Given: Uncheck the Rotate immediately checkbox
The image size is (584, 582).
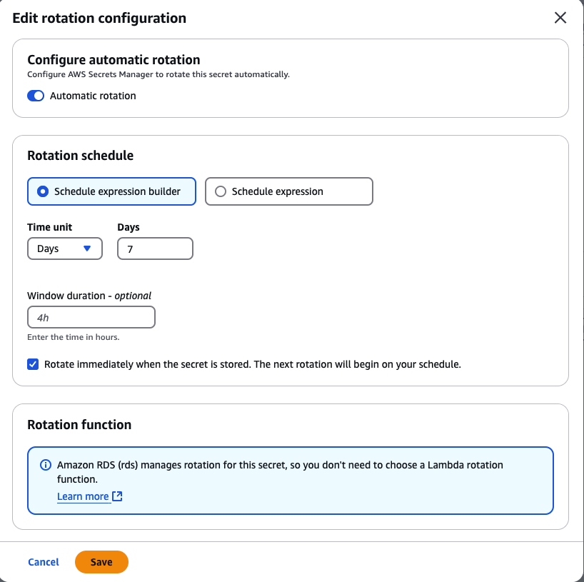Looking at the screenshot, I should 33,364.
